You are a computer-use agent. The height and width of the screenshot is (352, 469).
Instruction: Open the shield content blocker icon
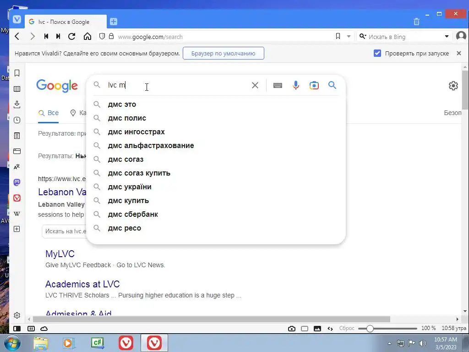click(x=102, y=37)
